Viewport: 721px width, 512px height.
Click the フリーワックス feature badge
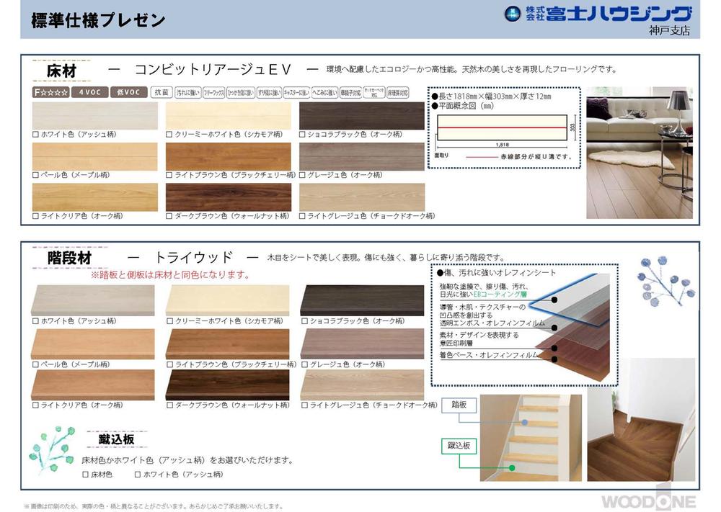coord(214,93)
